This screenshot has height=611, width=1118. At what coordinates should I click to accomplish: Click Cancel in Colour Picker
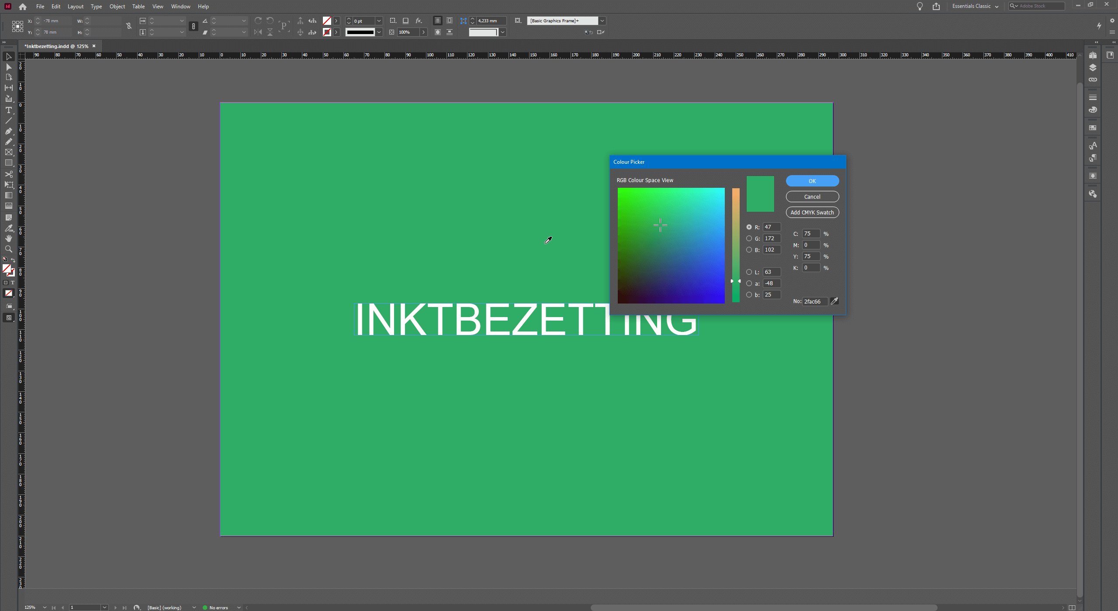click(x=812, y=197)
